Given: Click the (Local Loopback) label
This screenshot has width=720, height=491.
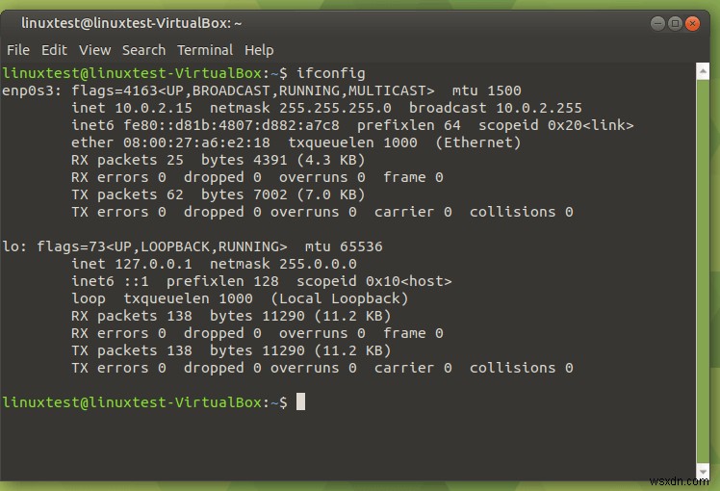Looking at the screenshot, I should pos(340,298).
